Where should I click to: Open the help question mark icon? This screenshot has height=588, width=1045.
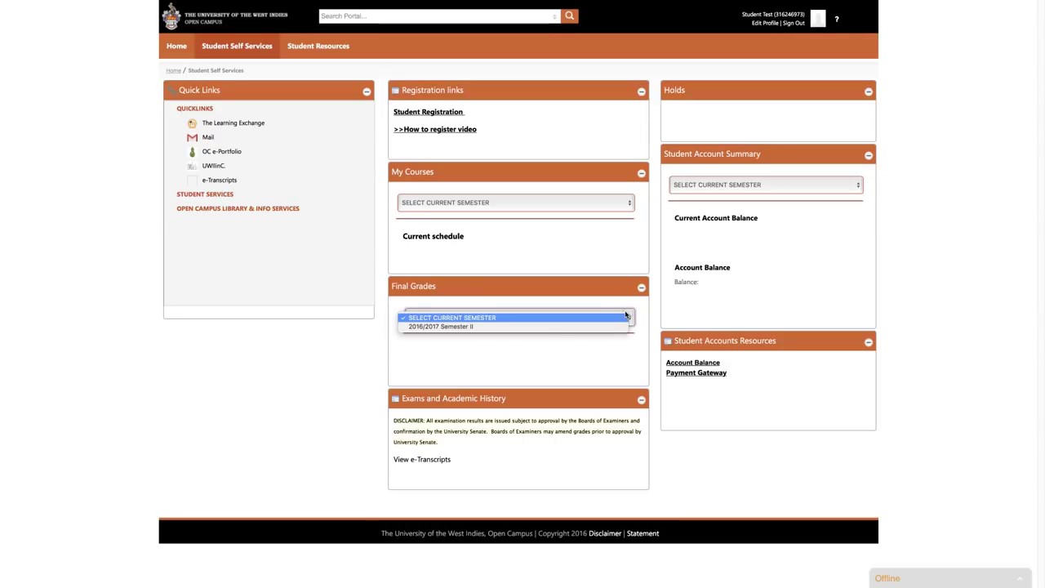click(x=837, y=19)
